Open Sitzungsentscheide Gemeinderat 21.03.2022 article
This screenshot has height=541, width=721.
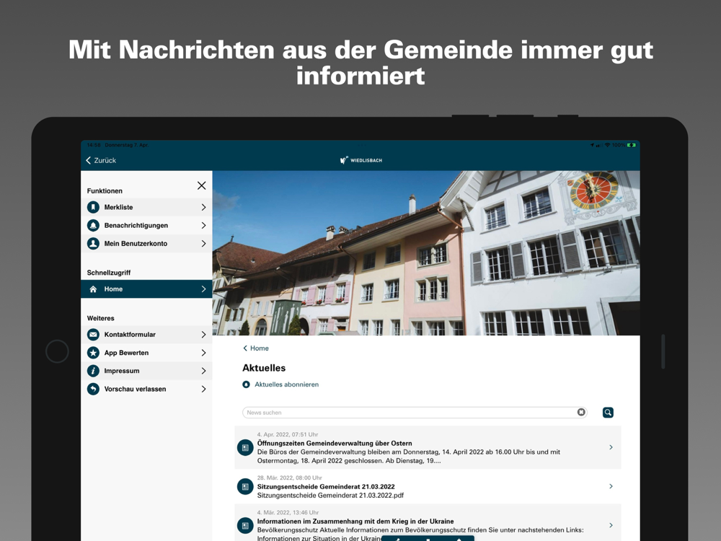428,487
